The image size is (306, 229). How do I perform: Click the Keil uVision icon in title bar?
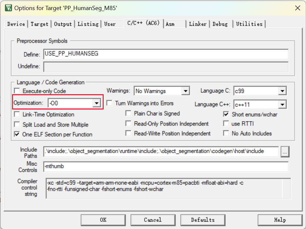pos(8,8)
